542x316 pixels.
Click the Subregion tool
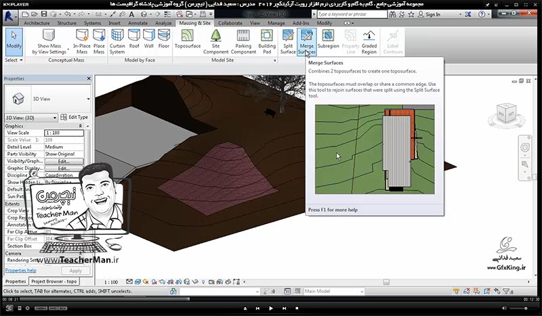328,39
